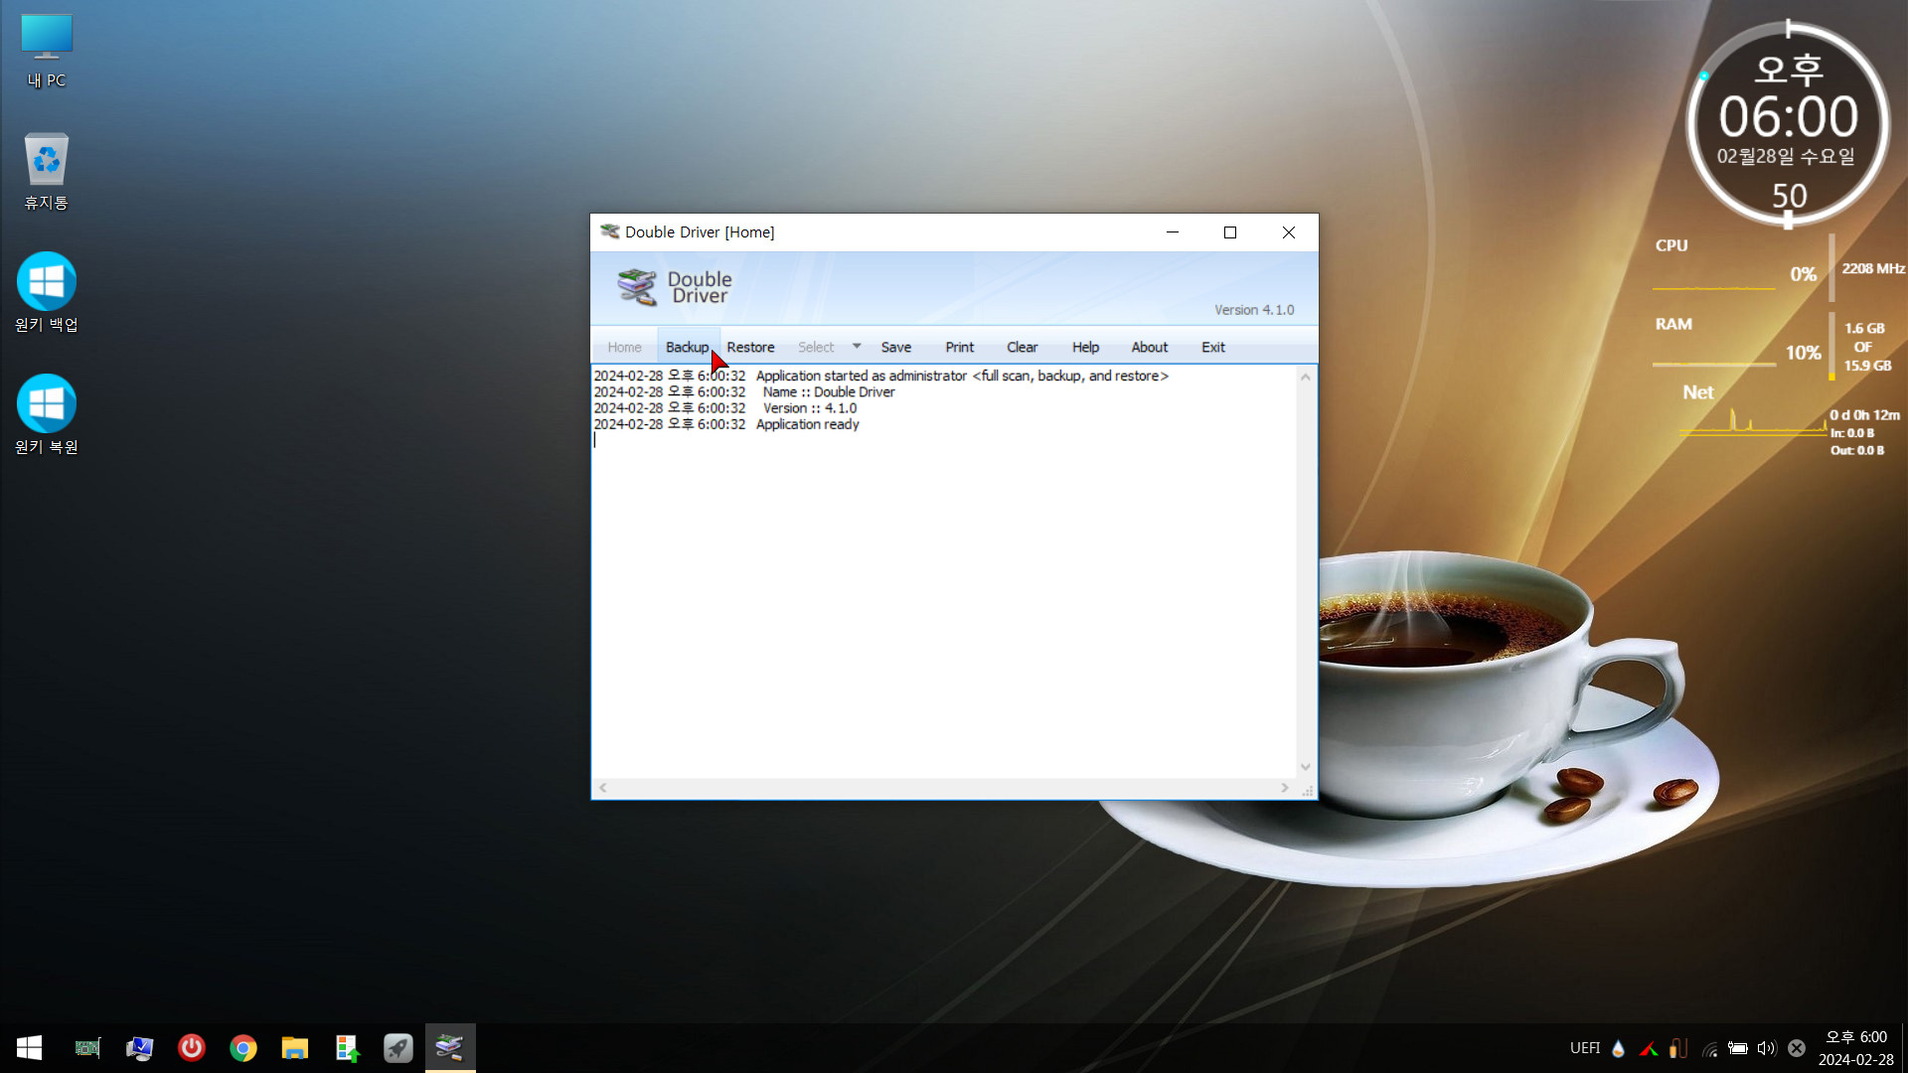Click the Net usage graph widget

1753,420
